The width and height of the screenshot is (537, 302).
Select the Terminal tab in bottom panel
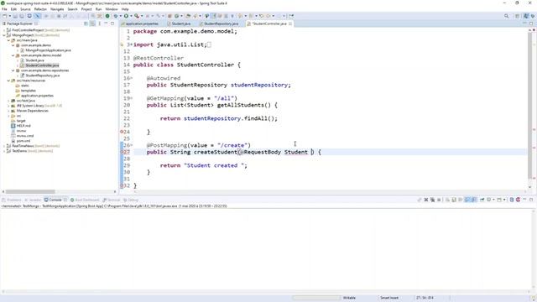pos(112,200)
